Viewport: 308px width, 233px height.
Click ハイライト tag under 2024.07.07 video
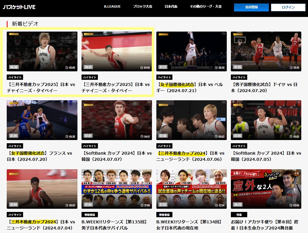click(90, 146)
